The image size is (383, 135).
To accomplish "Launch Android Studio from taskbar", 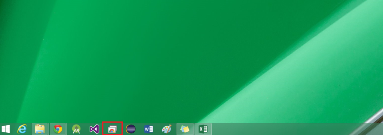I will 76,129.
